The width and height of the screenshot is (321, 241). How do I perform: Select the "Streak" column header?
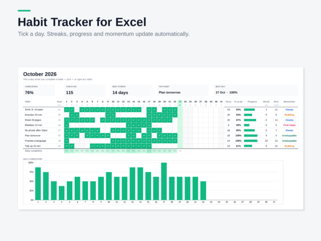point(266,101)
